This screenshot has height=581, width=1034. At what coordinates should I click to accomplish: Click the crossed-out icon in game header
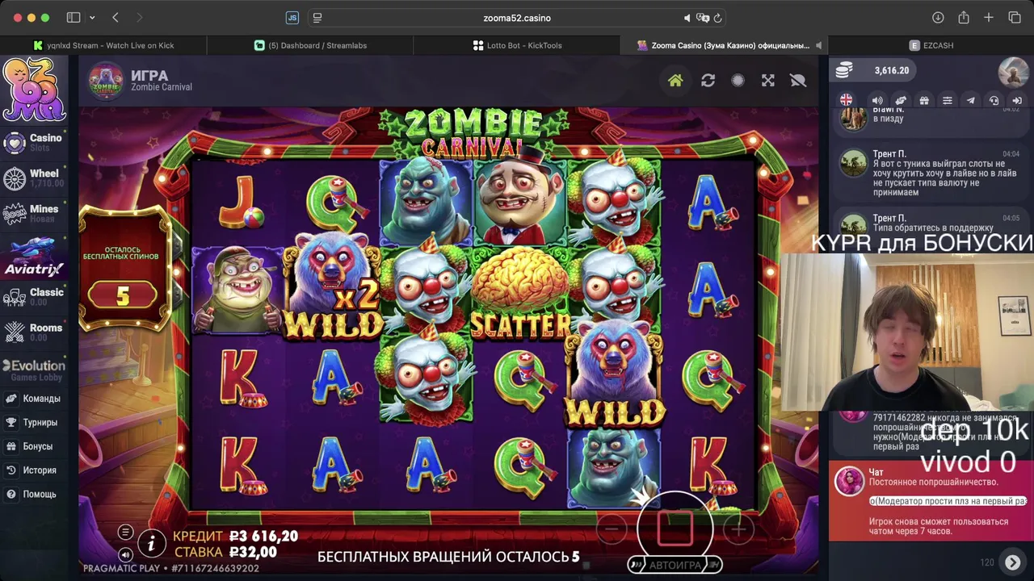coord(798,81)
